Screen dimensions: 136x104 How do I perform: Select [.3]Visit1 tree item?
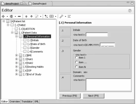tap(28, 59)
